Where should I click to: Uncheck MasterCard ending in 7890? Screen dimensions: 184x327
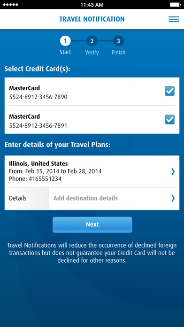170,91
